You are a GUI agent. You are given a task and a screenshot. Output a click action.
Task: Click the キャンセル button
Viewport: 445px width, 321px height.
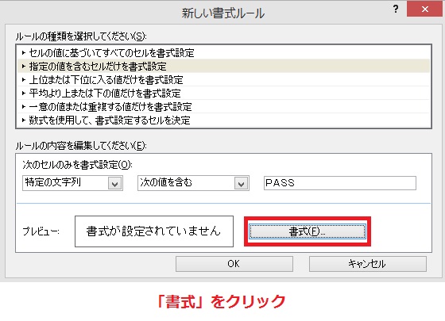(367, 264)
